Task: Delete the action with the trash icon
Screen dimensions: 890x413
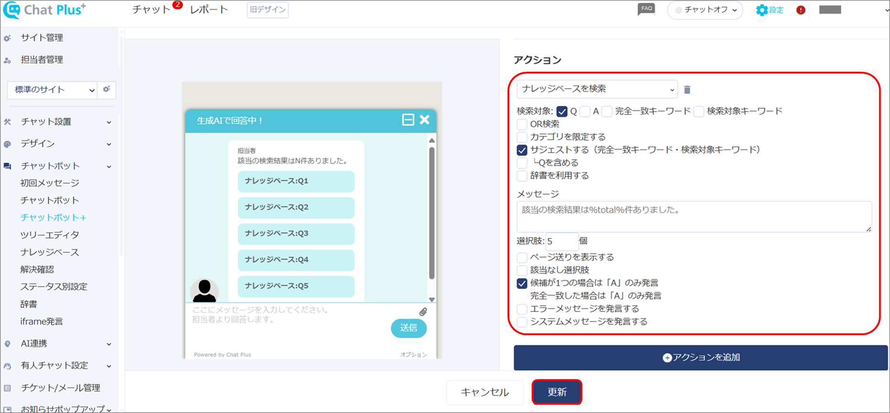Action: [x=687, y=89]
